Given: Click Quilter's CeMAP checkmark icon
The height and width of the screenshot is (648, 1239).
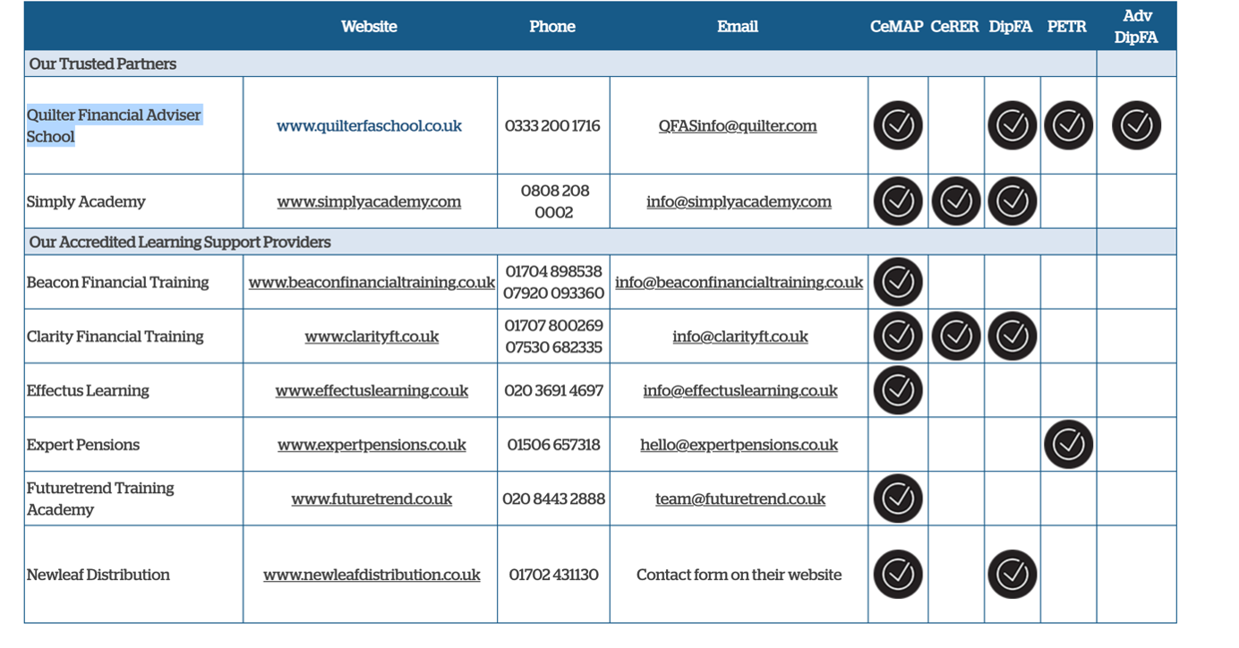Looking at the screenshot, I should [897, 125].
